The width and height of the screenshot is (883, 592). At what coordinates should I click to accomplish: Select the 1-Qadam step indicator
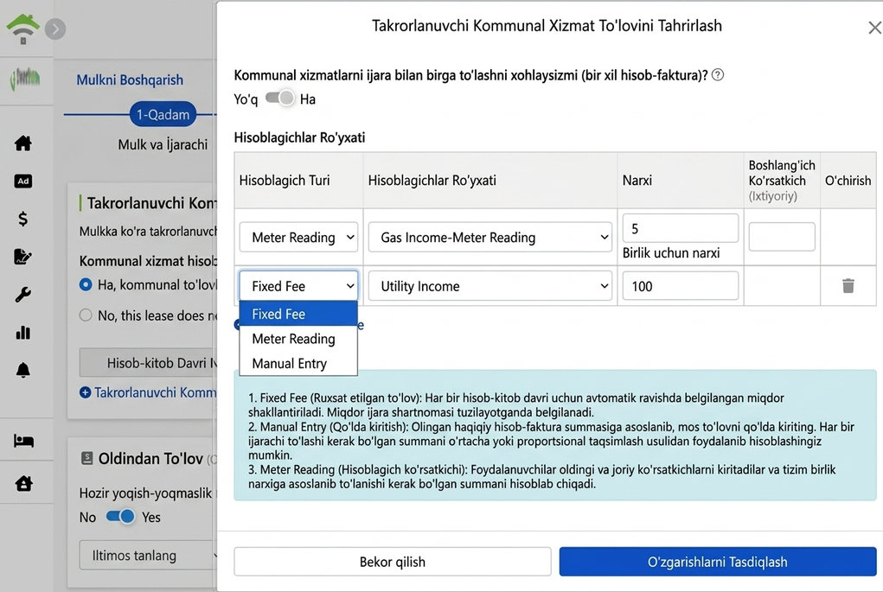pyautogui.click(x=163, y=115)
